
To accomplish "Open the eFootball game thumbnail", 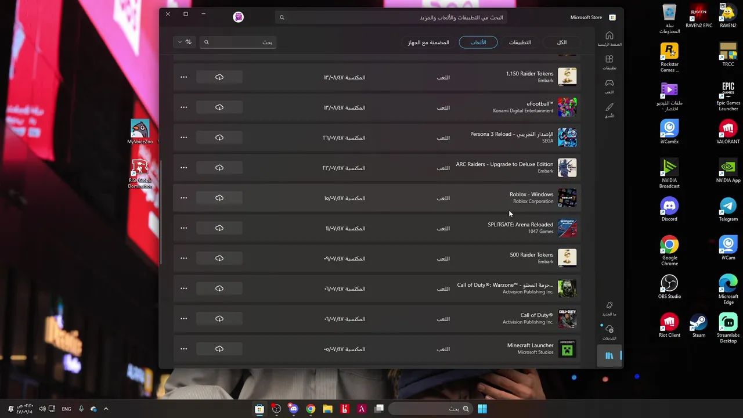I will pos(567,107).
